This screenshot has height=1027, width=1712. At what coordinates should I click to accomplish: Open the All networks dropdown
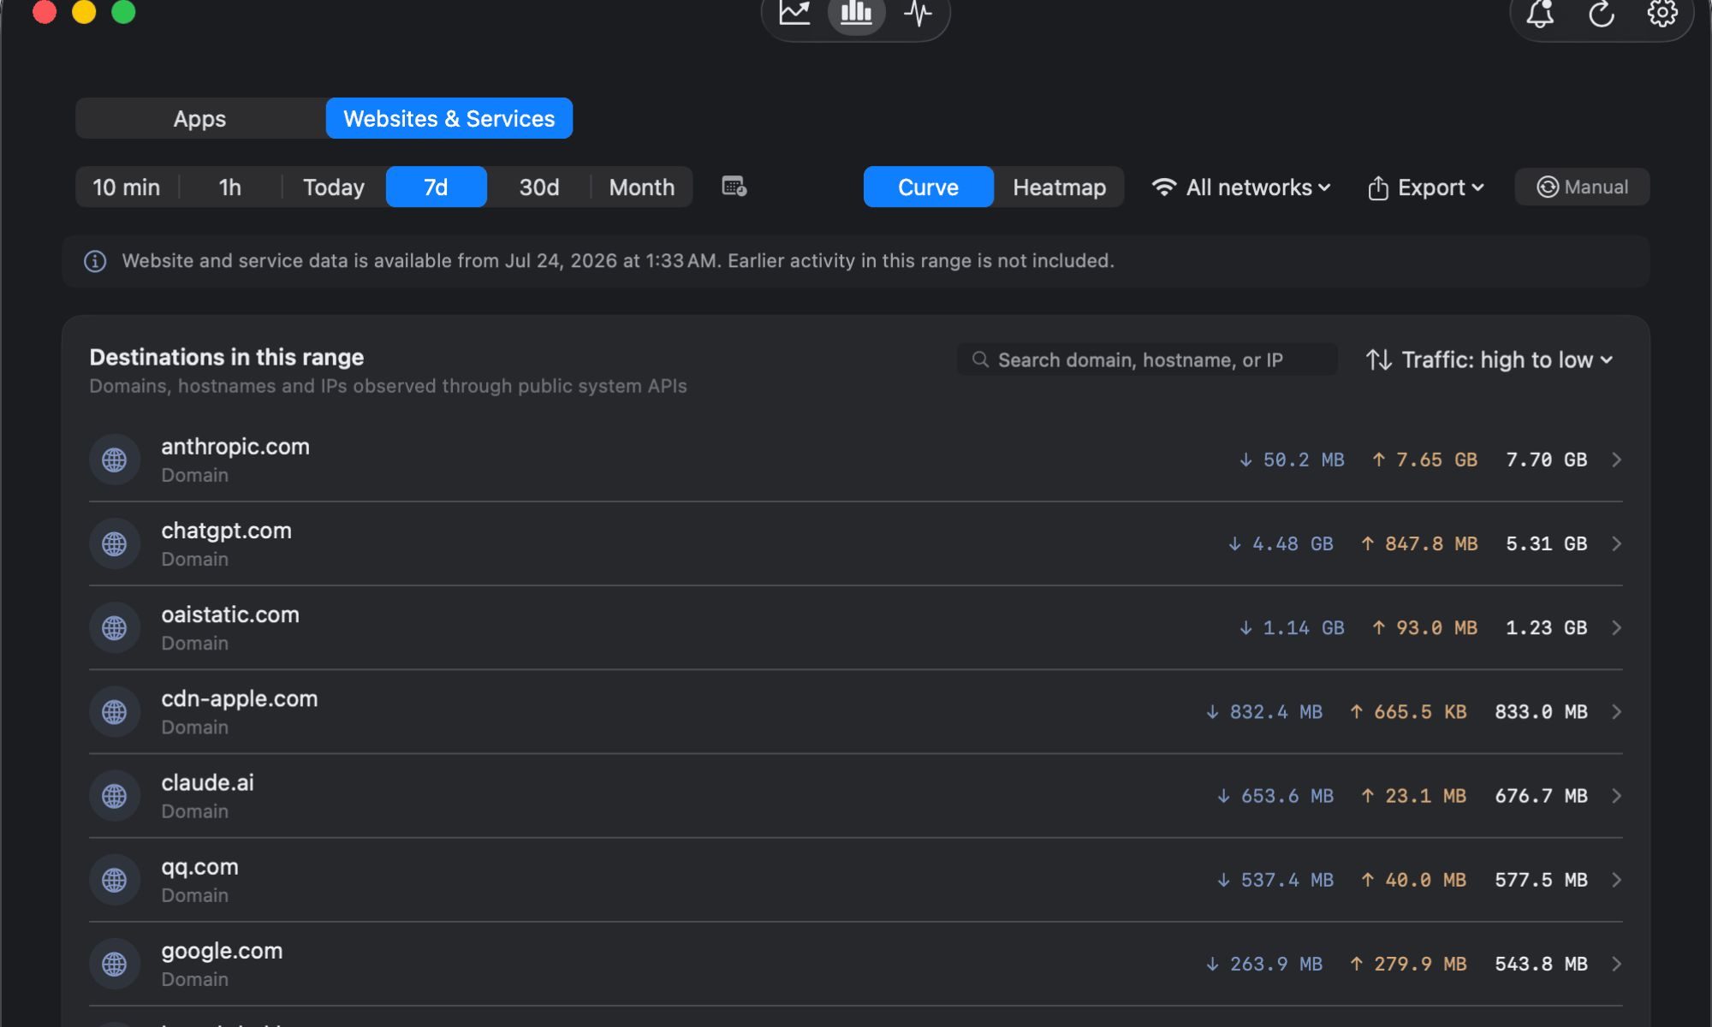(x=1241, y=187)
